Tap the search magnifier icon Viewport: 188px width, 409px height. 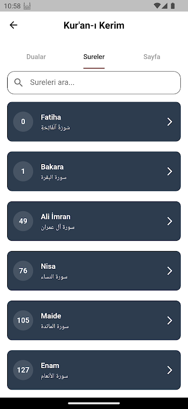18,82
